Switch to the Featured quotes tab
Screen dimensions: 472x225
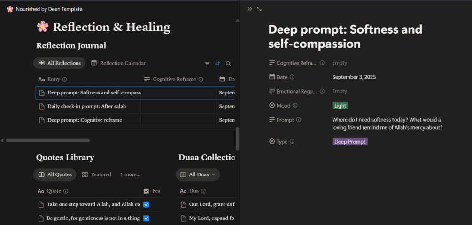pos(97,174)
